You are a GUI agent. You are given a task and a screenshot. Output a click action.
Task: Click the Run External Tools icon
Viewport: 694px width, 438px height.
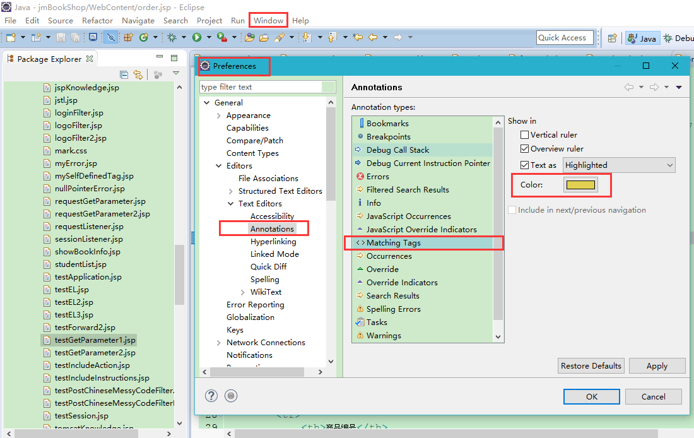pos(222,38)
